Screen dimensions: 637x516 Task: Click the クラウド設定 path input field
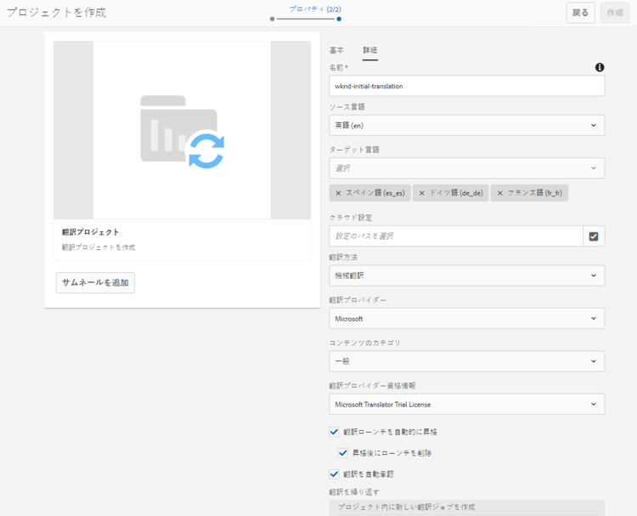456,236
